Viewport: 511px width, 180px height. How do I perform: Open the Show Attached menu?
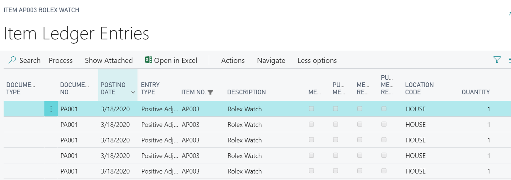click(109, 60)
